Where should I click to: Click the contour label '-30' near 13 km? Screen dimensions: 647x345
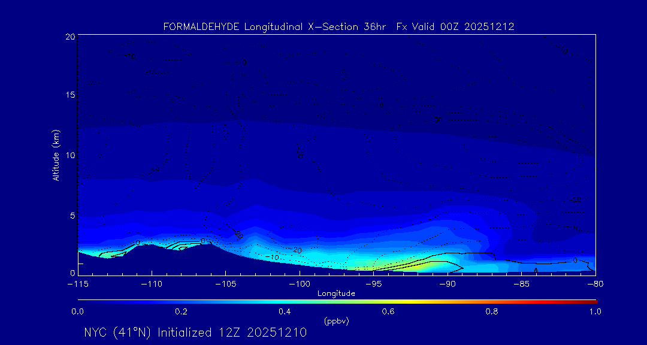pyautogui.click(x=436, y=120)
